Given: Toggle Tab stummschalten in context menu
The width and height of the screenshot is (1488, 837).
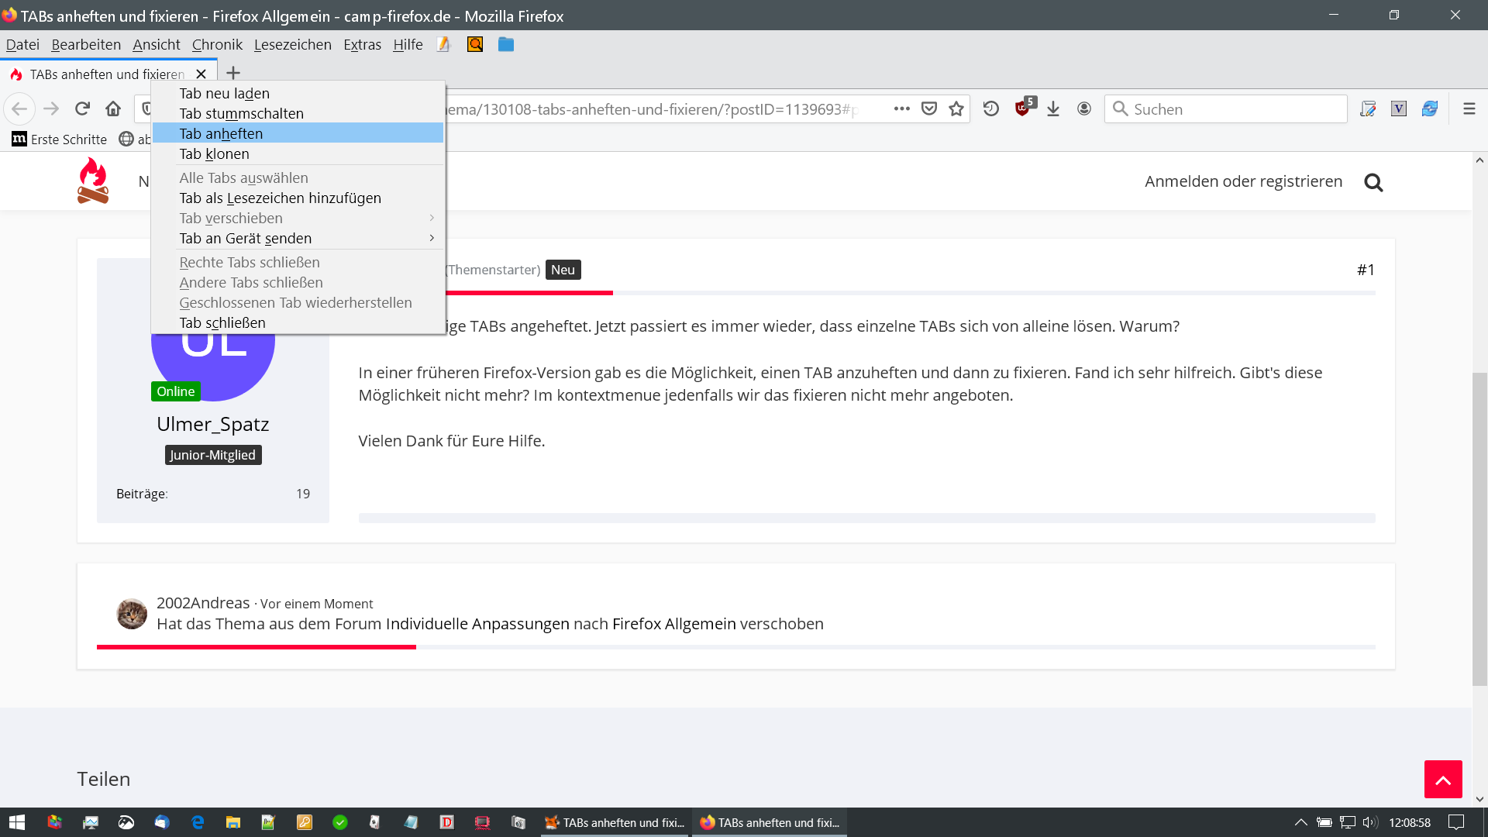Looking at the screenshot, I should (241, 113).
